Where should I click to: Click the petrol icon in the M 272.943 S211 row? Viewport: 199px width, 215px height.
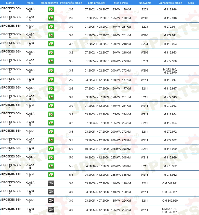tap(51, 97)
